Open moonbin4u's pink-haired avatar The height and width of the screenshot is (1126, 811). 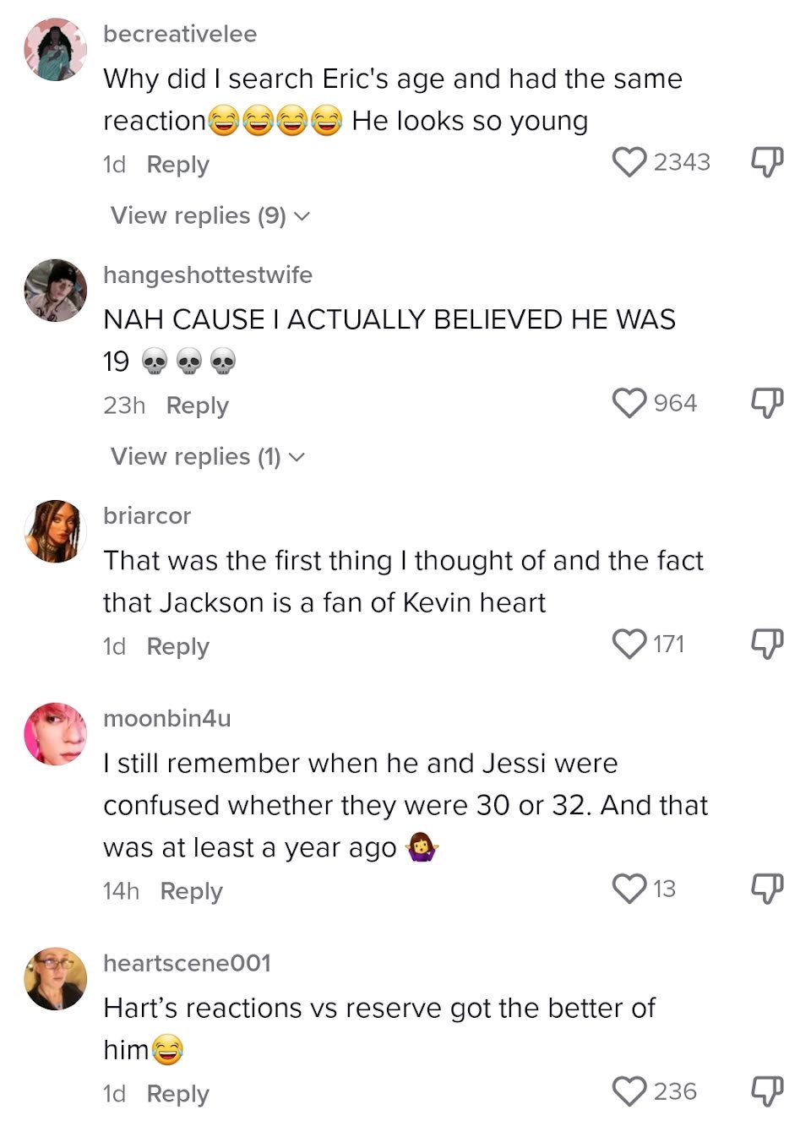pyautogui.click(x=56, y=734)
